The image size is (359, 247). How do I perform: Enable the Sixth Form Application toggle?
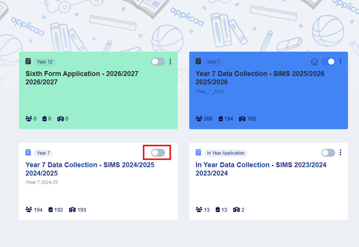click(158, 62)
